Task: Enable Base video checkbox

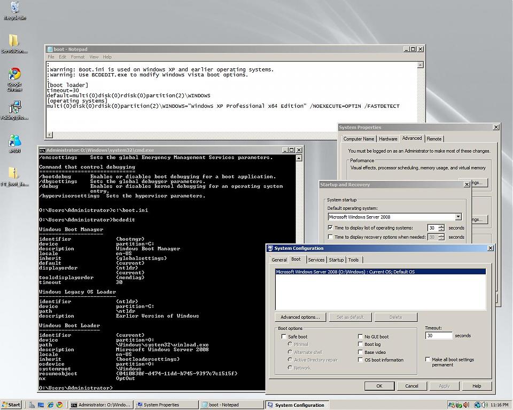Action: point(360,352)
